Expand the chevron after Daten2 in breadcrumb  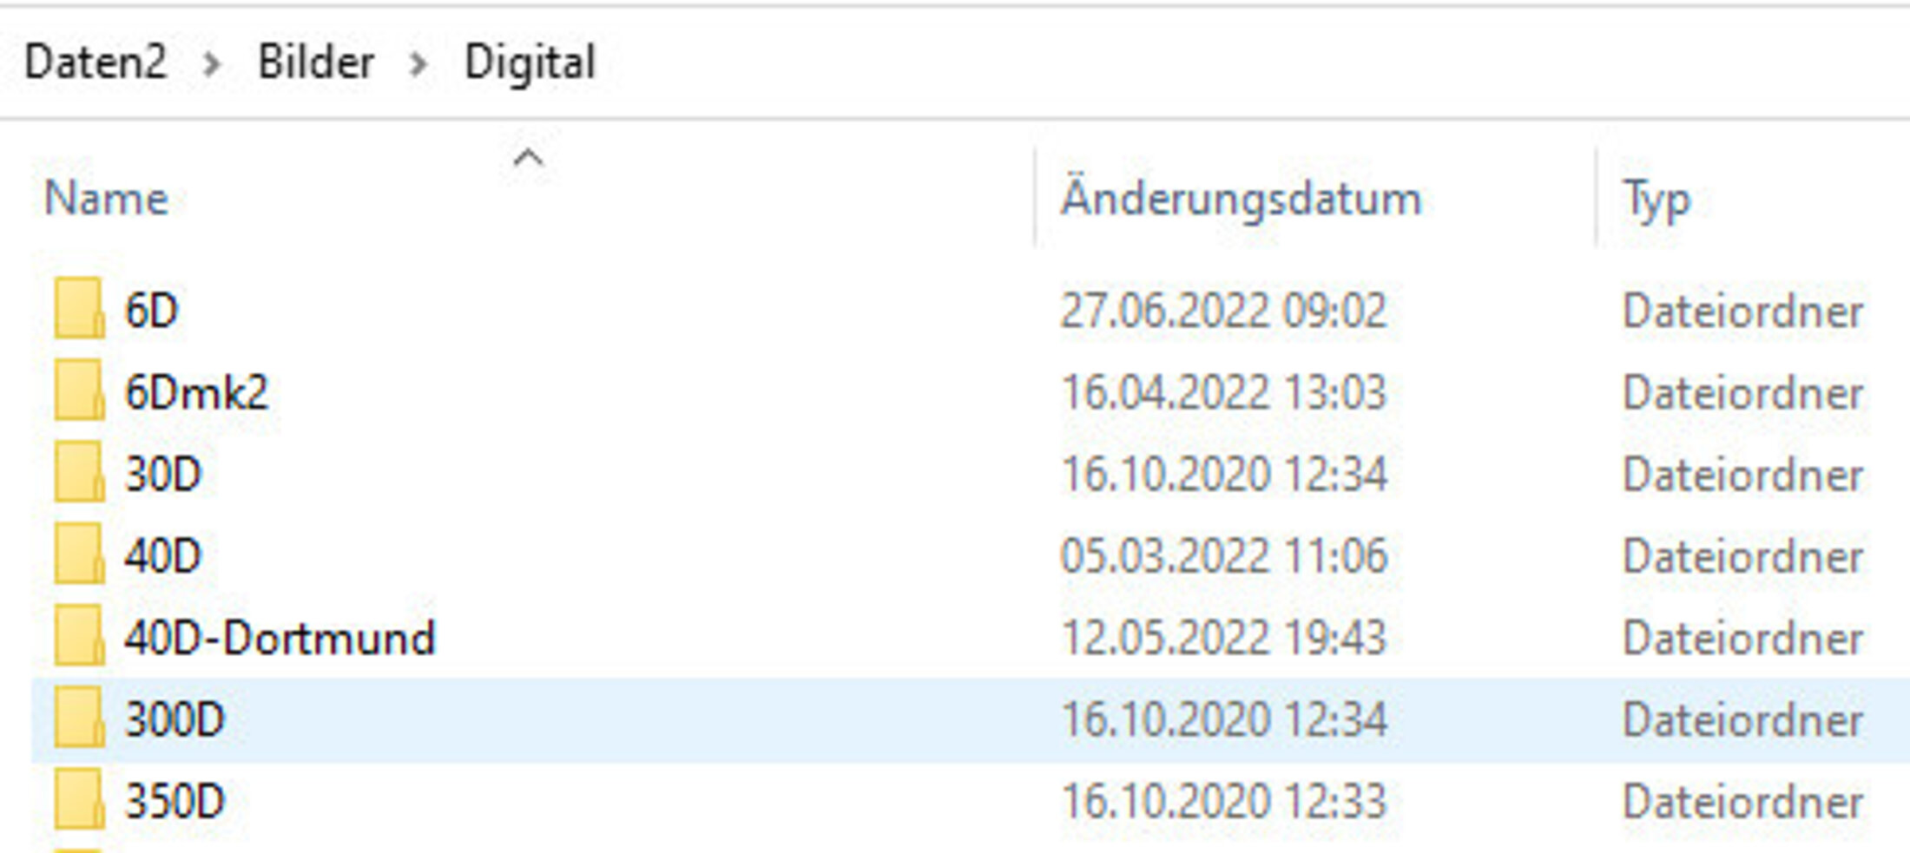click(x=211, y=63)
